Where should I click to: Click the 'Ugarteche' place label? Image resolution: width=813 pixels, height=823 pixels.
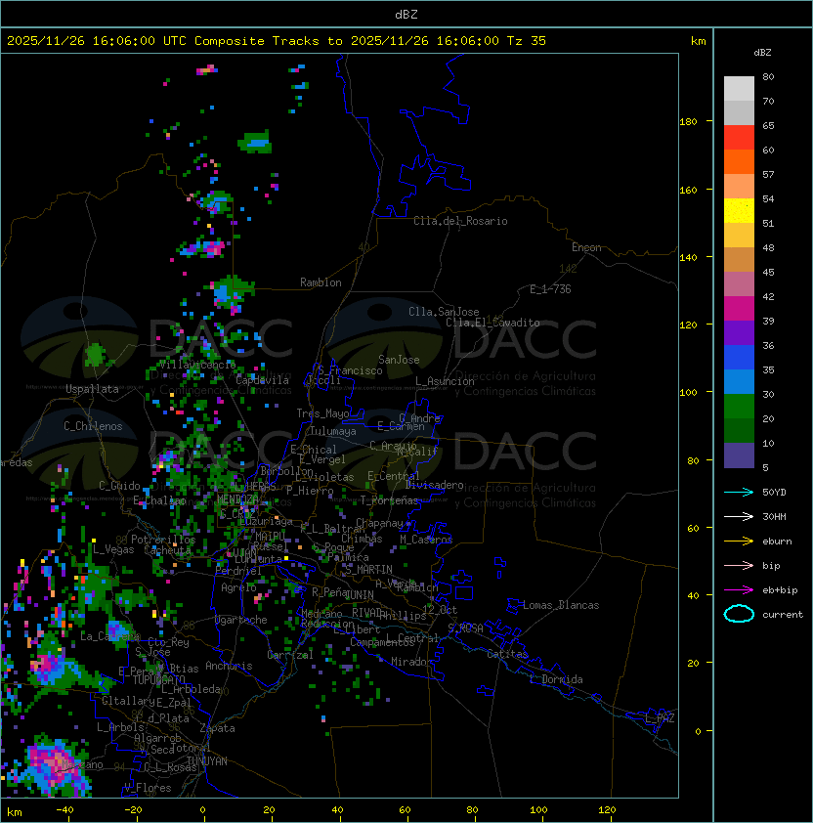pyautogui.click(x=241, y=620)
